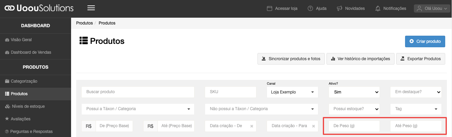452x137 pixels.
Task: Focus the SKU input field
Action: pyautogui.click(x=230, y=92)
